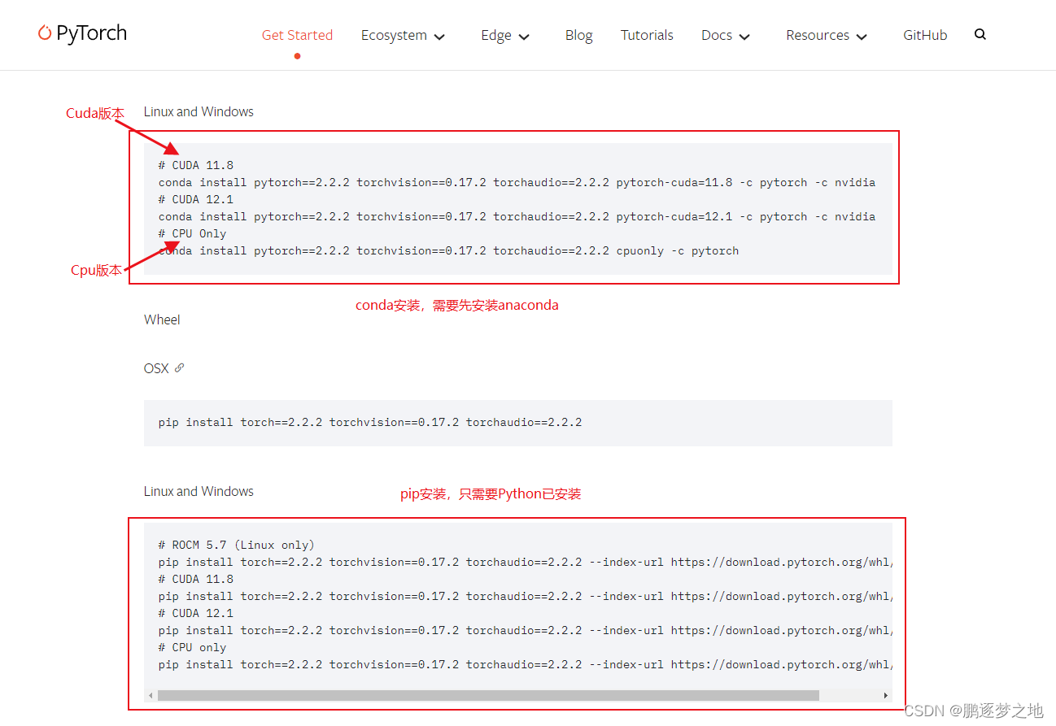Click the OSX heading text
Screen dimensions: 1056x726
click(x=156, y=368)
